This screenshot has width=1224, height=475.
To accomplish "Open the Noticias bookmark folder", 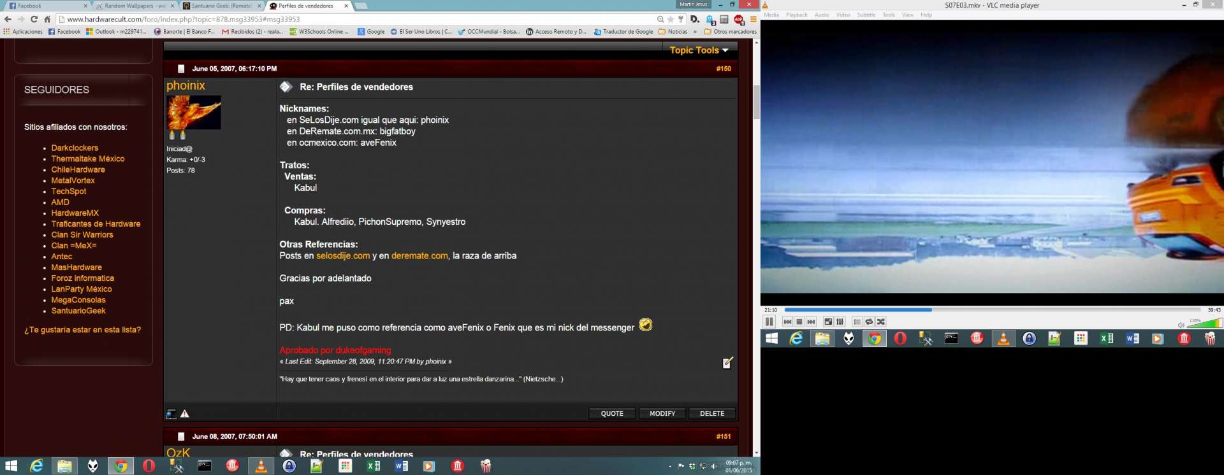I will (673, 32).
